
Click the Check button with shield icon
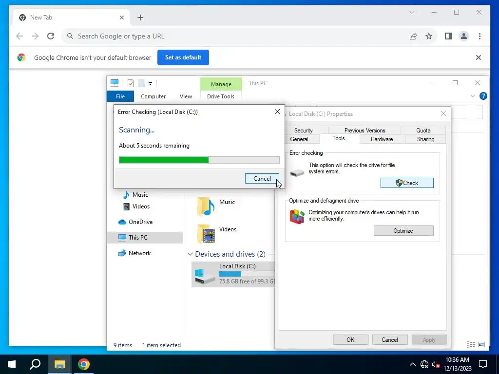pos(407,183)
